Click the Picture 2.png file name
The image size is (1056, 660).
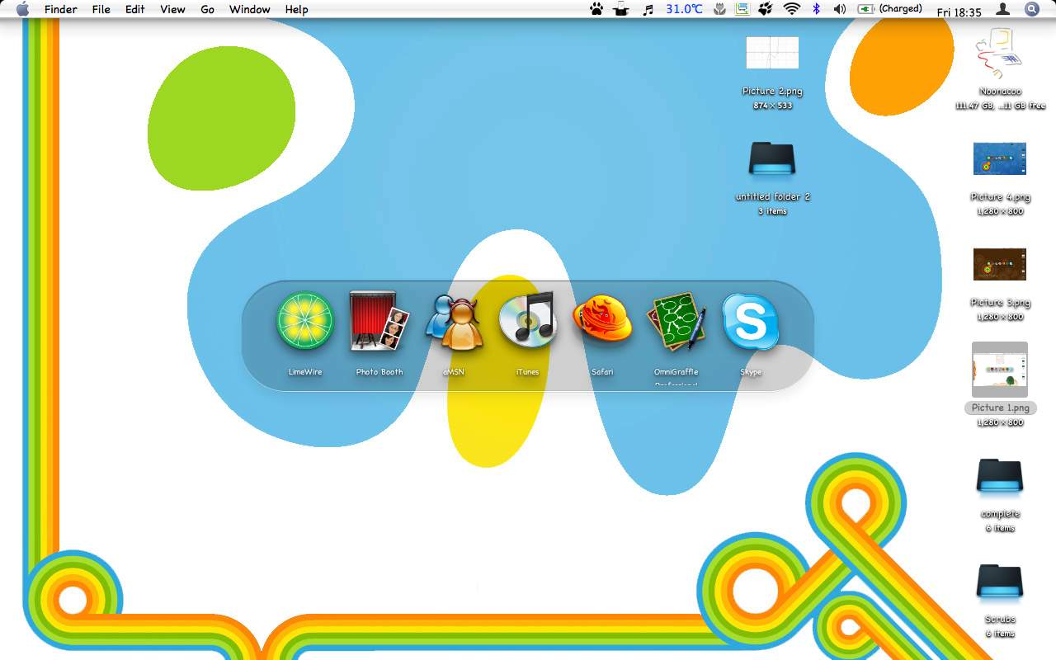tap(772, 91)
